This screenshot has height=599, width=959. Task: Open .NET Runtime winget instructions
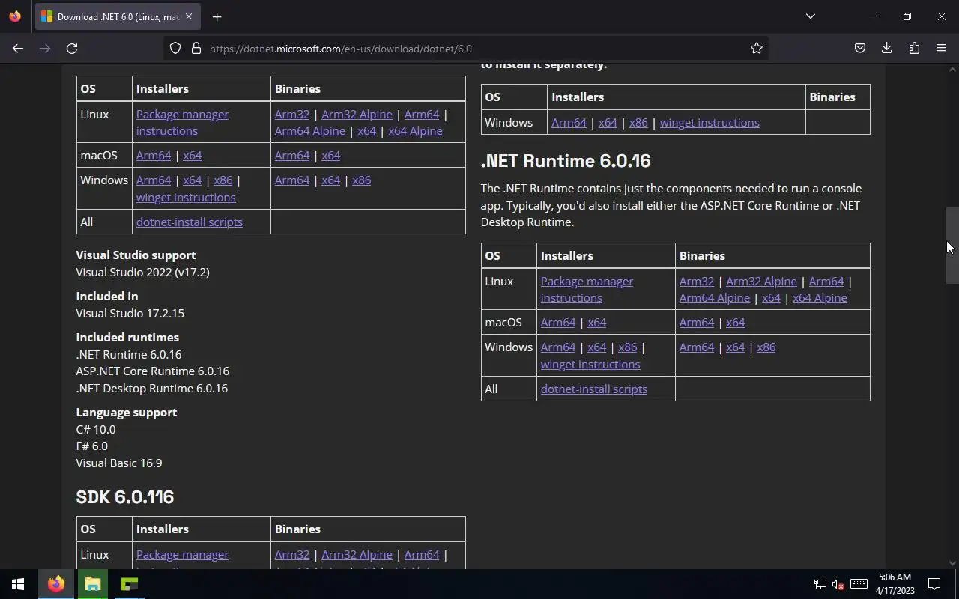click(x=590, y=364)
